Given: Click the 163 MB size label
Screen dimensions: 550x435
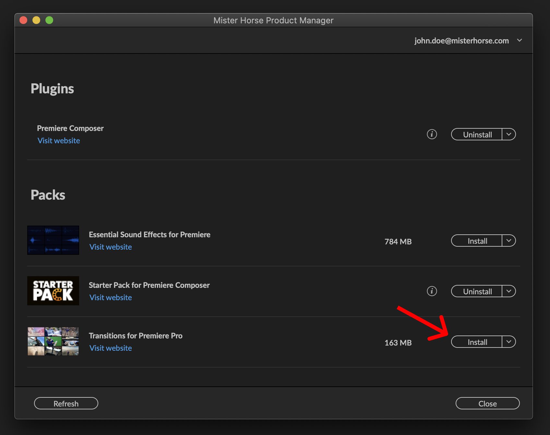Looking at the screenshot, I should pos(398,343).
